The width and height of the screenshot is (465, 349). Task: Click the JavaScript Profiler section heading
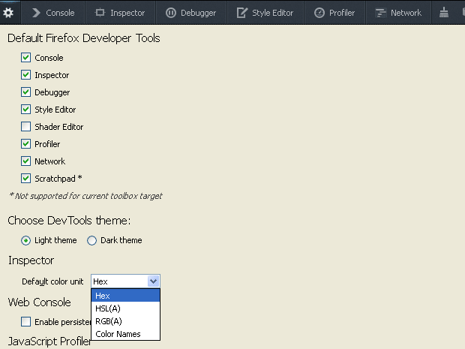coord(49,341)
